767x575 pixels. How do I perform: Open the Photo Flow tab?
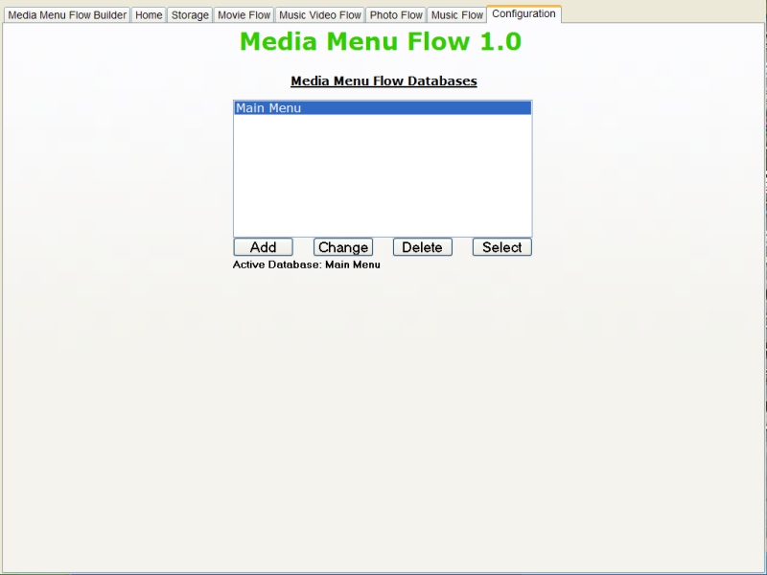point(396,15)
